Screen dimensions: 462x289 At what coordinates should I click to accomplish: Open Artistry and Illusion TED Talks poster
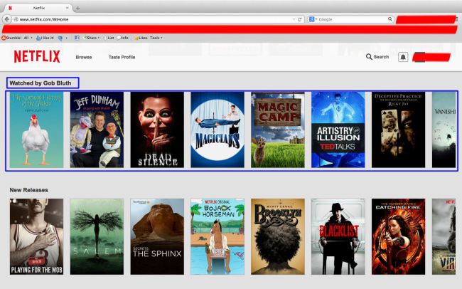[x=338, y=130]
